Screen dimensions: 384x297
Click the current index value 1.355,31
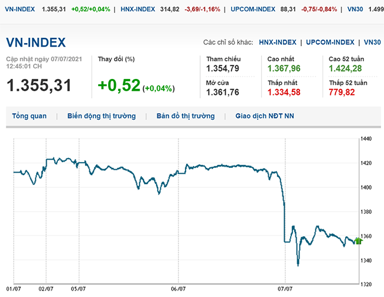pos(38,85)
